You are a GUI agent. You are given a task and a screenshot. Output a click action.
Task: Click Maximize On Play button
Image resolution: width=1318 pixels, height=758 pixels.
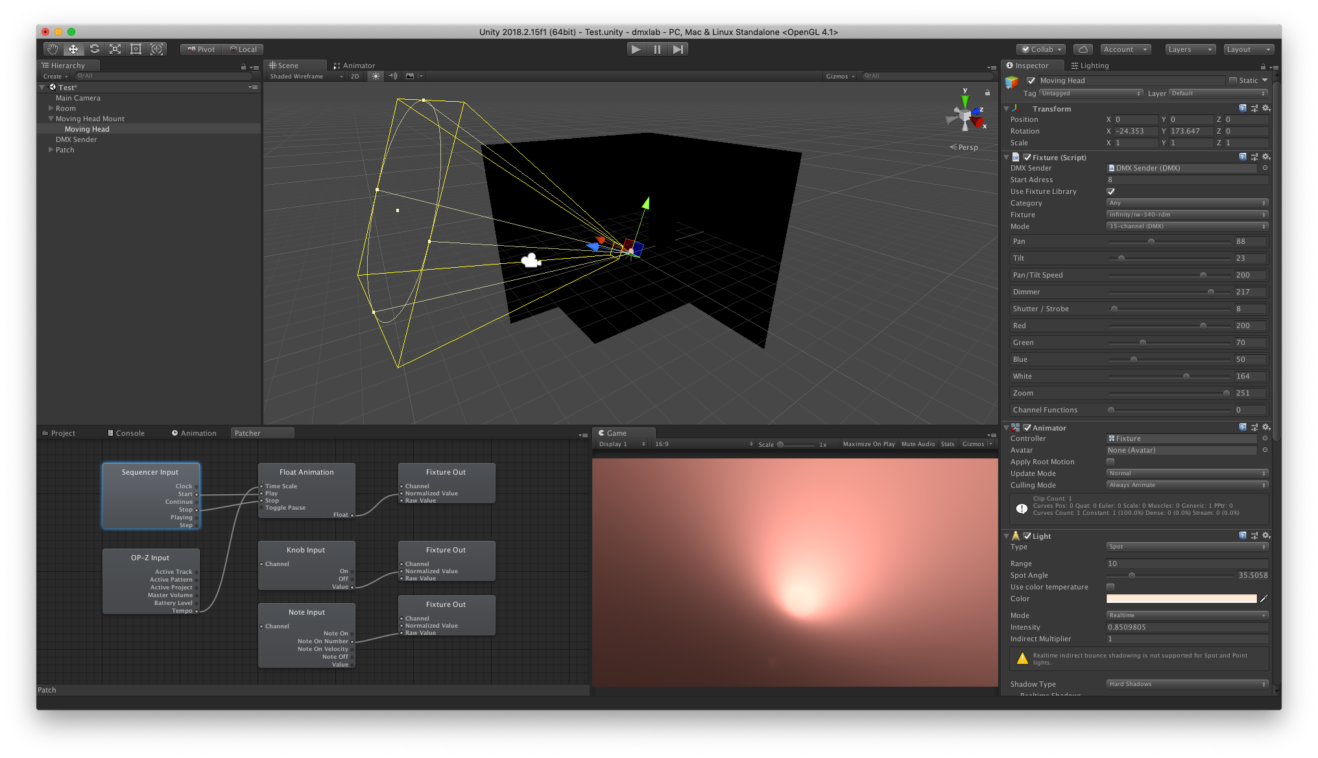[869, 444]
